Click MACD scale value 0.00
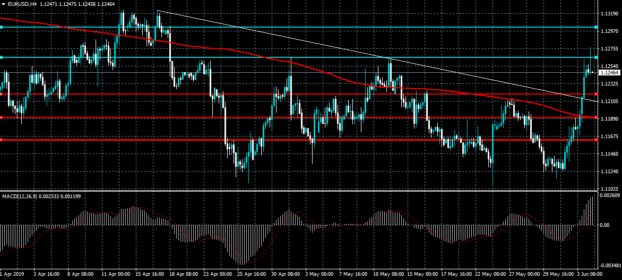This screenshot has height=280, width=622. pos(604,225)
